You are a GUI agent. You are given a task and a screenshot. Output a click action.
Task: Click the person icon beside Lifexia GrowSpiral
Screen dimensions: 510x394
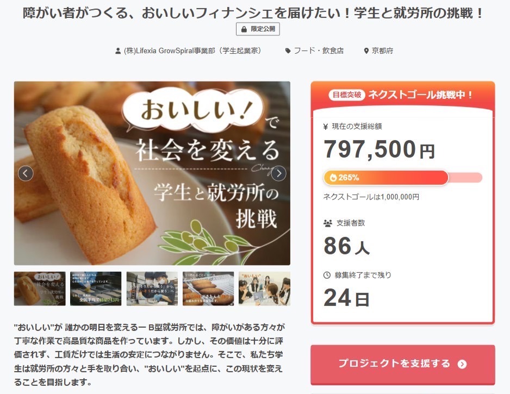click(x=118, y=51)
